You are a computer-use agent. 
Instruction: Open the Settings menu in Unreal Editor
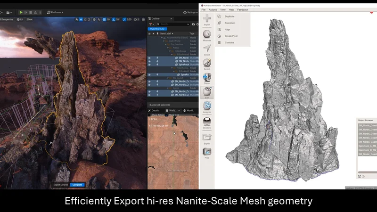click(x=190, y=12)
